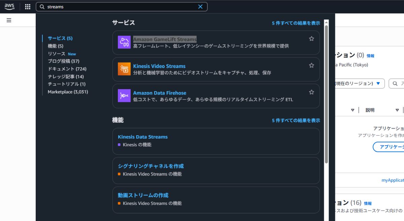Favorite Kinesis Video Streams with the star
This screenshot has height=221, width=404.
click(x=311, y=65)
